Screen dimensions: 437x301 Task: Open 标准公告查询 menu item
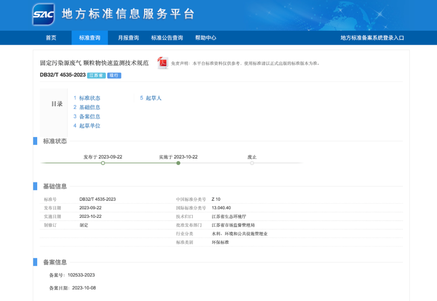(x=167, y=38)
